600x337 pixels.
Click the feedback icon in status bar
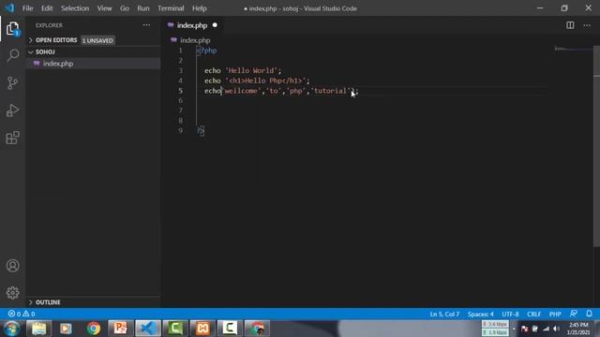pyautogui.click(x=573, y=314)
